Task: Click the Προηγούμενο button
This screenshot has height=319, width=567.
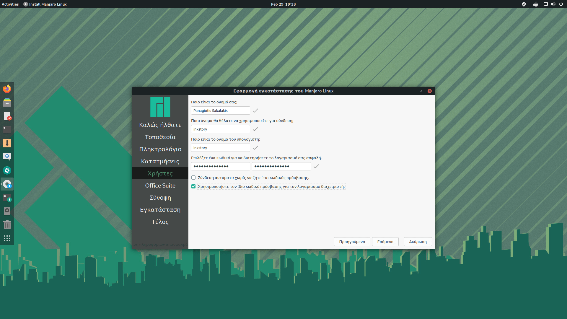Action: tap(352, 242)
